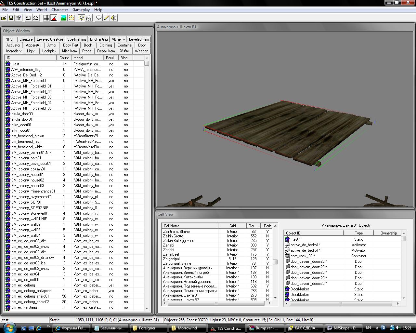Image resolution: width=416 pixels, height=333 pixels.
Task: Open the View menu
Action: pyautogui.click(x=28, y=10)
